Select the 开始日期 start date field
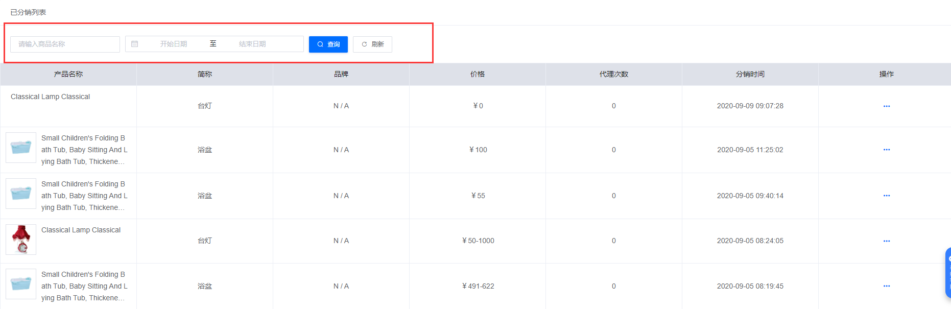Screen dimensions: 951x309 click(x=174, y=44)
